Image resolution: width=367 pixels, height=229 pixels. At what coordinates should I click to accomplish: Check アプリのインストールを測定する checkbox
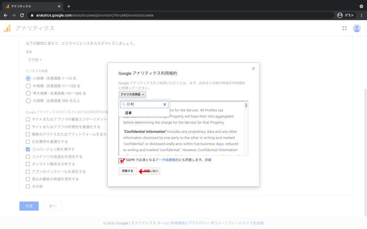28,172
